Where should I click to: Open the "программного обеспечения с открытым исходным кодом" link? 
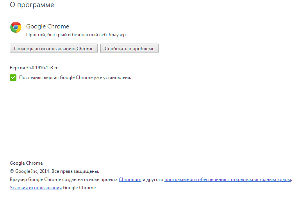click(228, 179)
